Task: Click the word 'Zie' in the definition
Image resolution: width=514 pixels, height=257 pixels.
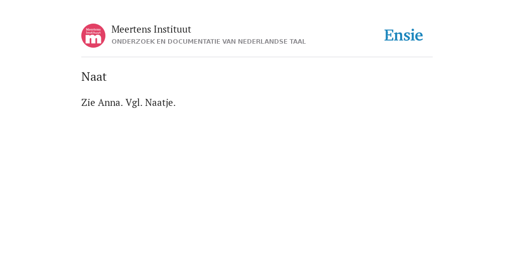Action: (x=88, y=102)
